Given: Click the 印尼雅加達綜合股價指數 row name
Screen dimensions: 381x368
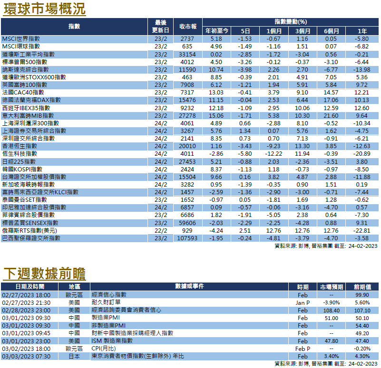Looking at the screenshot, I should (x=34, y=208).
